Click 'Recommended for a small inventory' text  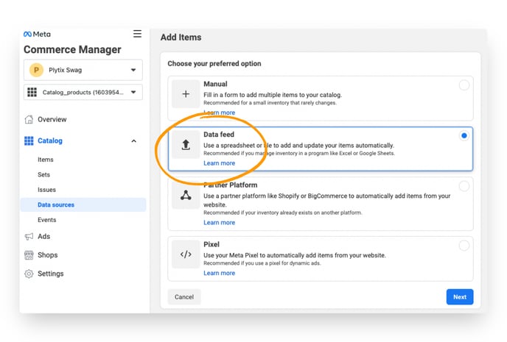tap(270, 103)
